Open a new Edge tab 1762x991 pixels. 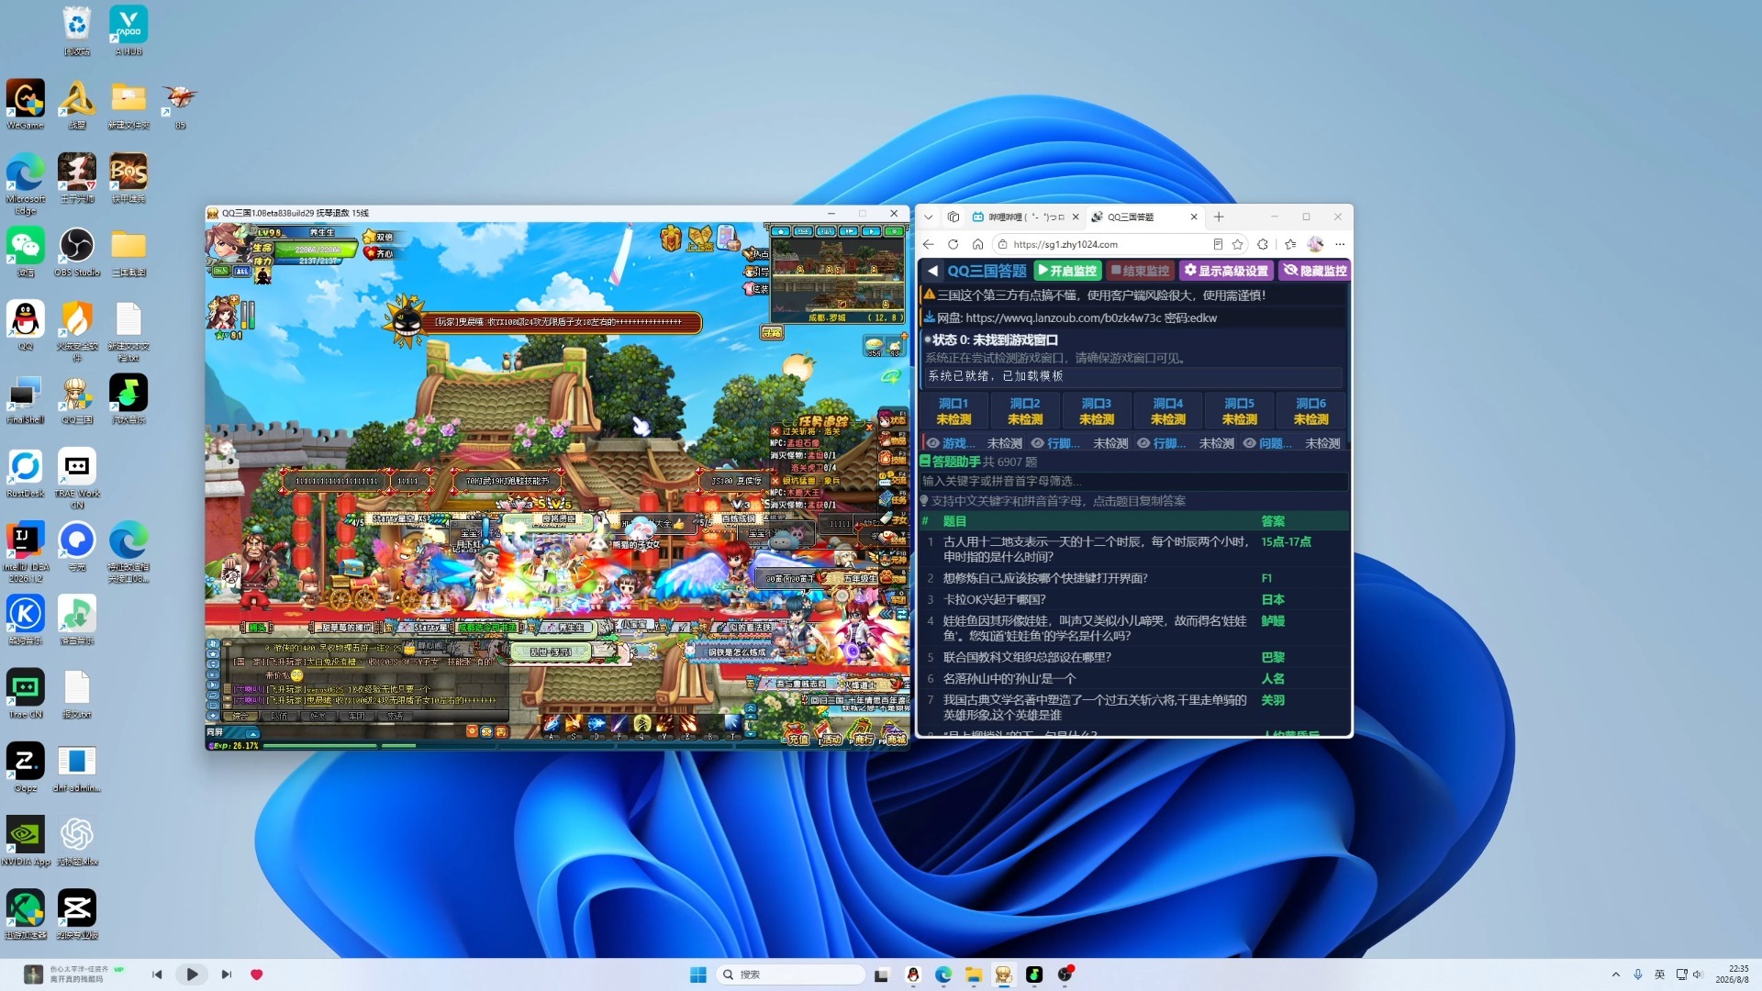tap(1219, 217)
